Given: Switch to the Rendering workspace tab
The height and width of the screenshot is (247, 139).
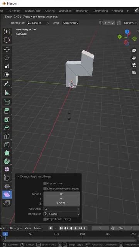Looking at the screenshot, I should 82,11.
